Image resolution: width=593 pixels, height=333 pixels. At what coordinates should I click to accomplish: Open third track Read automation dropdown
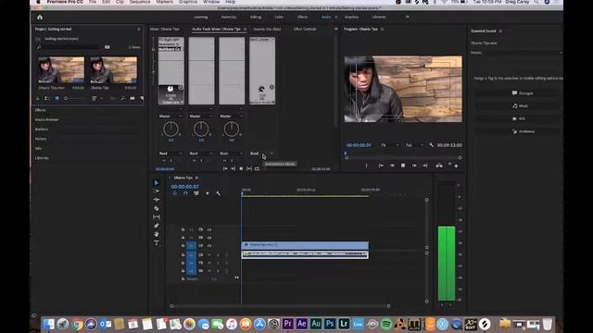tap(231, 154)
